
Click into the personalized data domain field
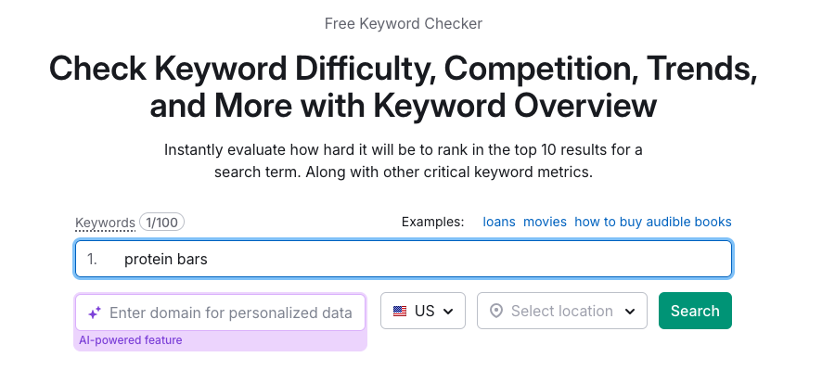[221, 313]
